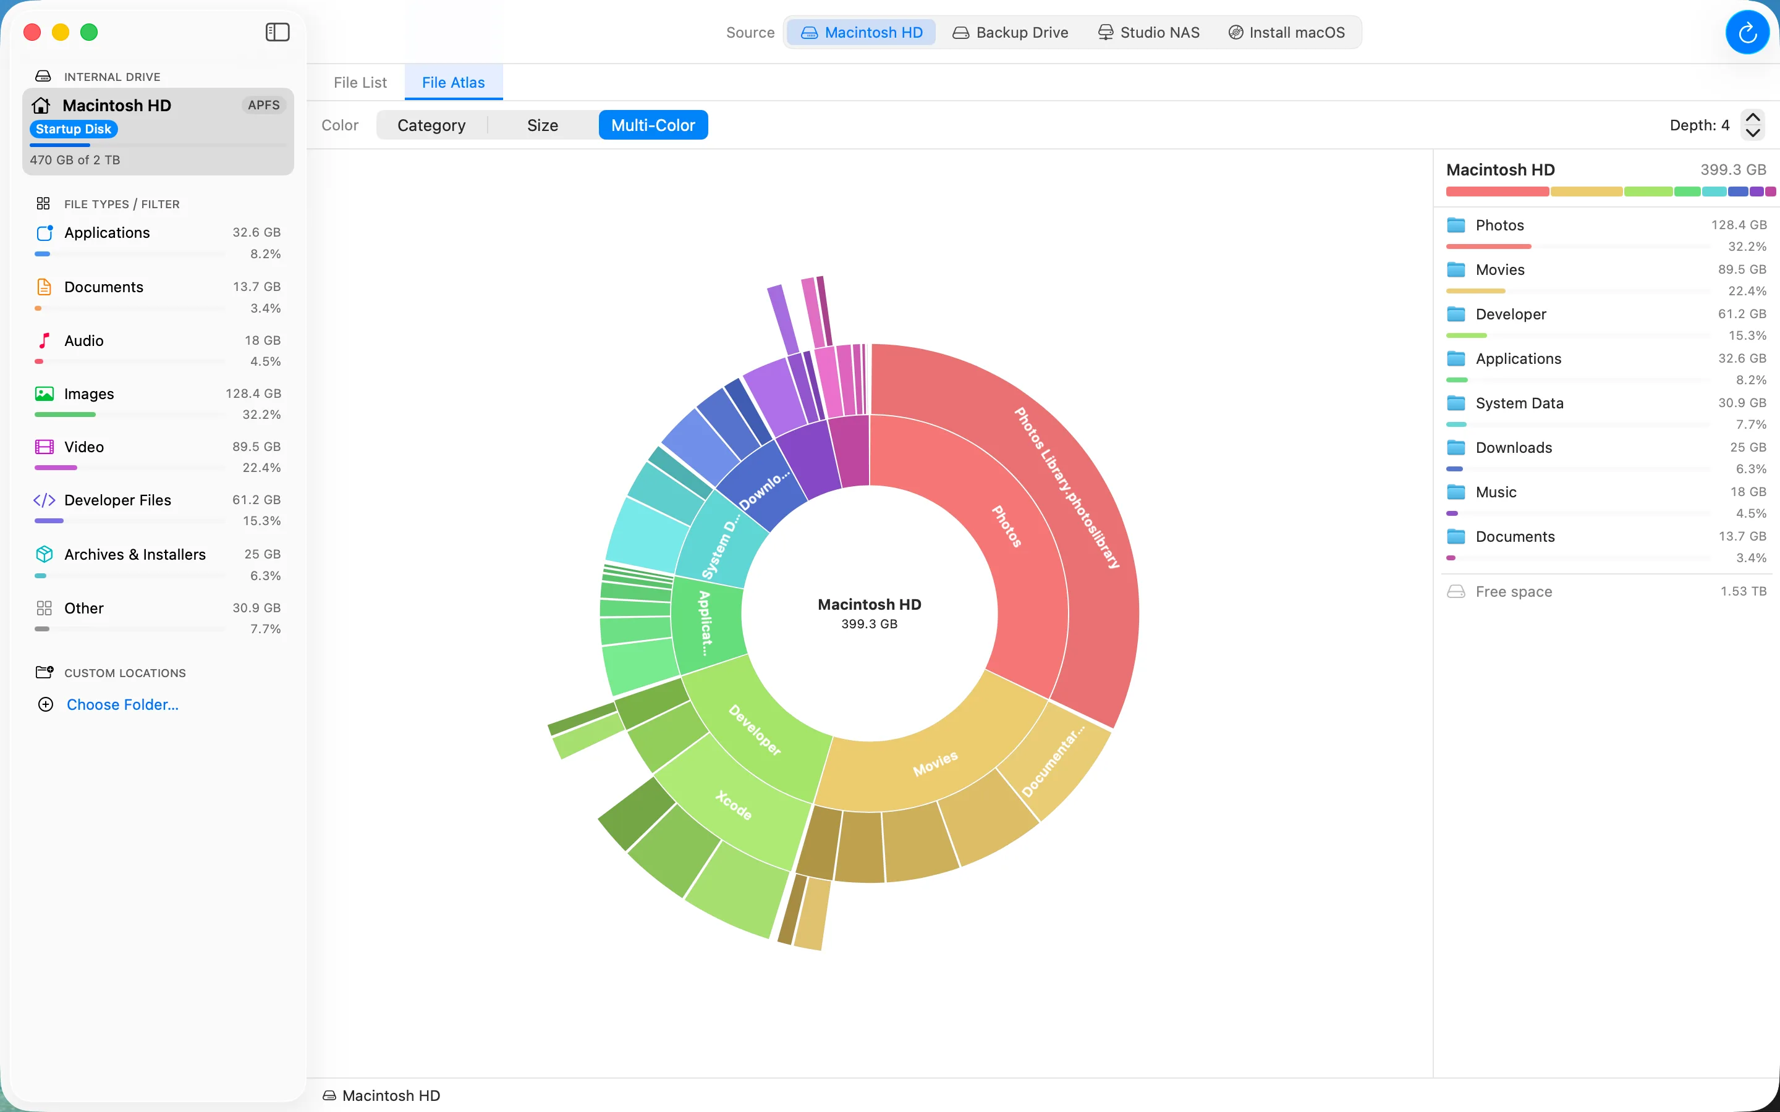Click the APFS badge on Macintosh HD
1780x1112 pixels.
pyautogui.click(x=263, y=105)
